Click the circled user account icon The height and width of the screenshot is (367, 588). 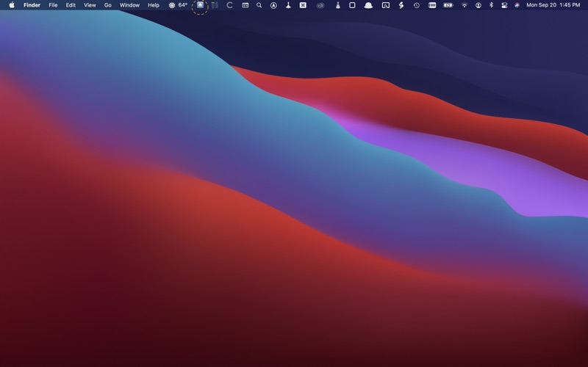coord(478,5)
